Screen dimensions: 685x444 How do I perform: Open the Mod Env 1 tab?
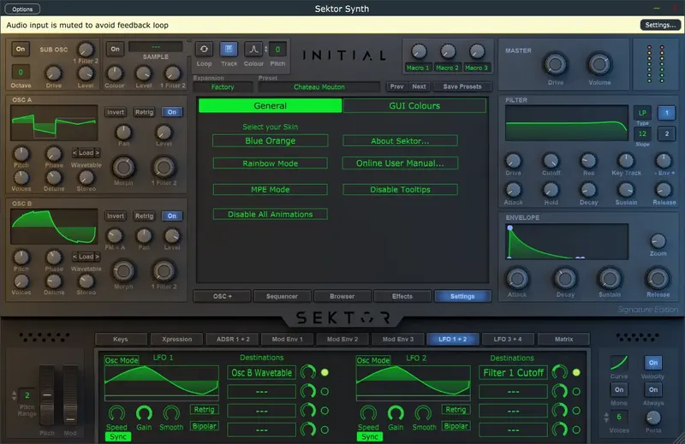287,340
